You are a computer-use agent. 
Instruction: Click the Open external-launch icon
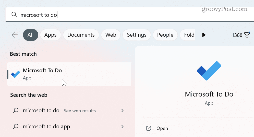tap(149, 128)
